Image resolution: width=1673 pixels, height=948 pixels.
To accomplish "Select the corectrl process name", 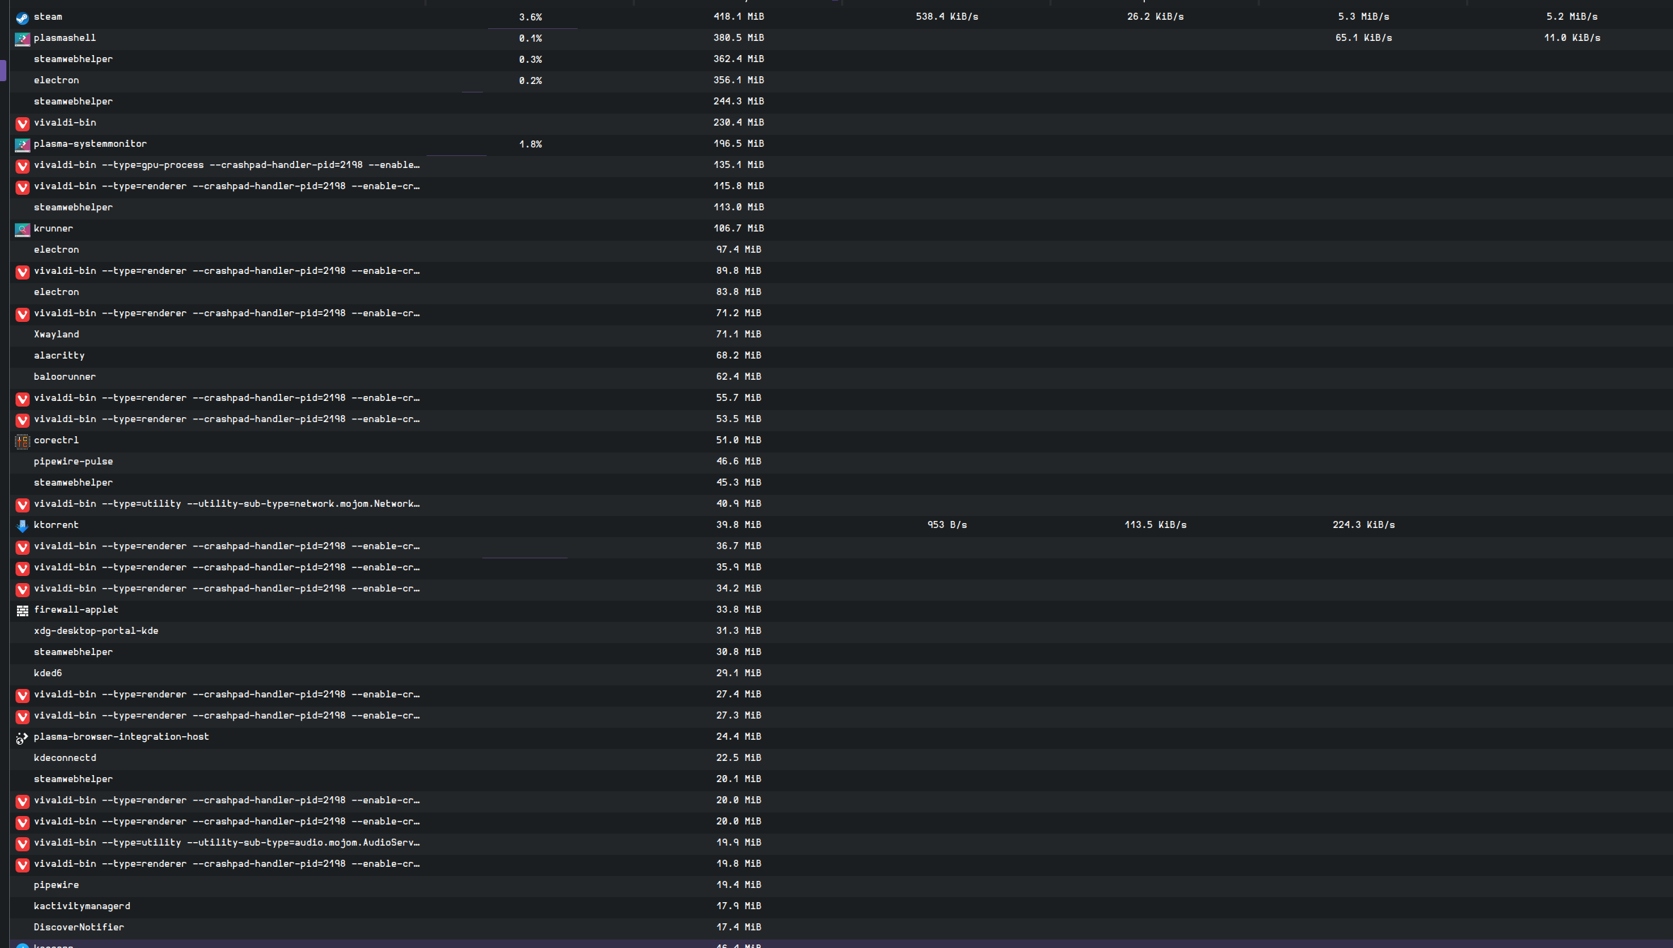I will click(x=56, y=440).
